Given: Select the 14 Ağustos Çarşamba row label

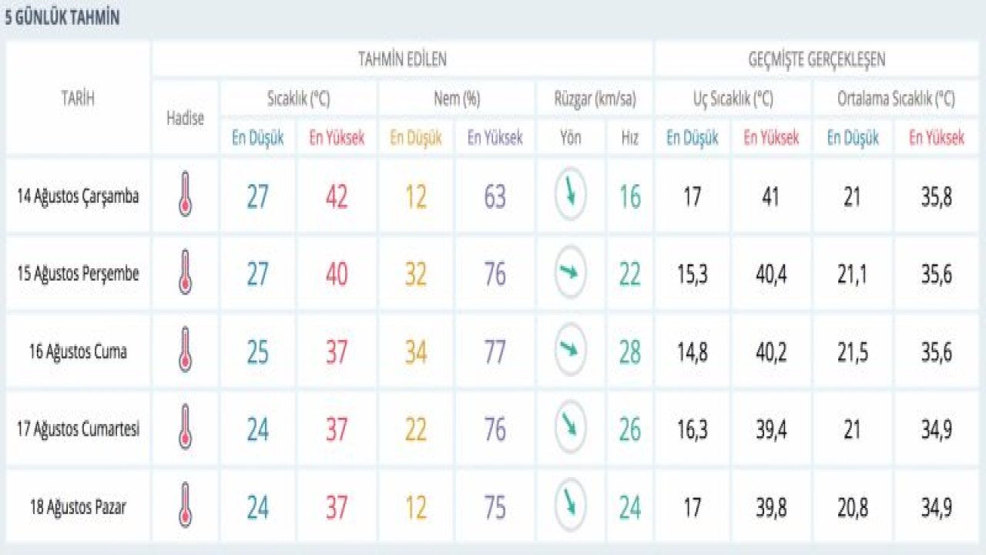Looking at the screenshot, I should pyautogui.click(x=79, y=196).
